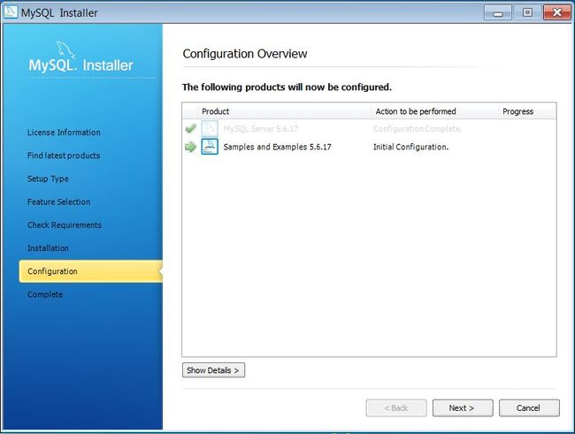Select the MySQL Server 5.6.17 row text
The width and height of the screenshot is (575, 434).
coord(260,129)
